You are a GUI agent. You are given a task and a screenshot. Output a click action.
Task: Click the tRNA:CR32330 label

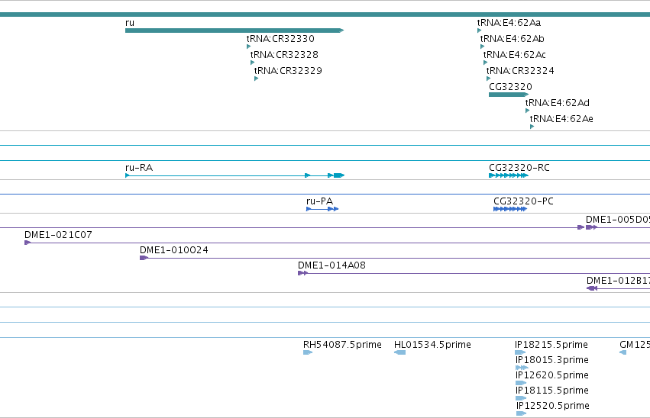(280, 38)
